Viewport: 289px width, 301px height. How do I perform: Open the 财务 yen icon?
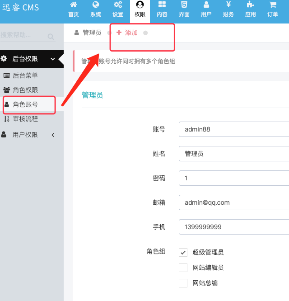coord(228,4)
